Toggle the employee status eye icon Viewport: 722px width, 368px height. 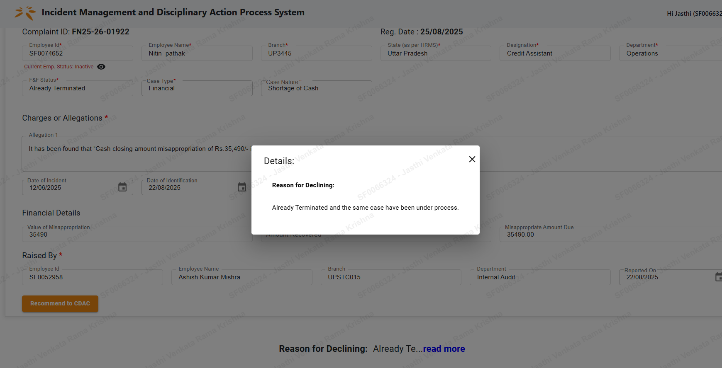click(101, 67)
